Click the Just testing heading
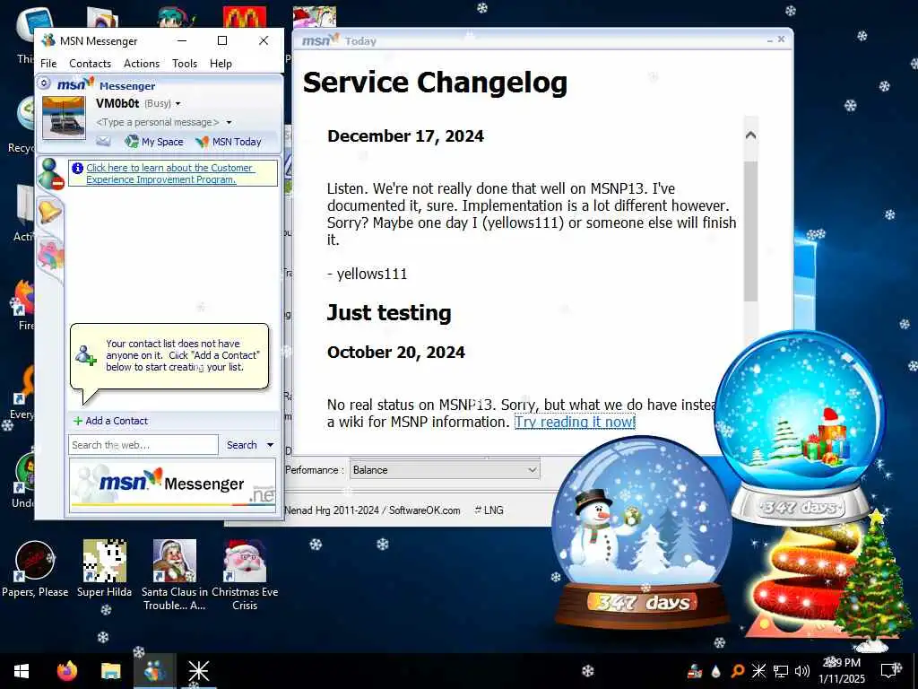Viewport: 918px width, 689px height. (x=389, y=312)
